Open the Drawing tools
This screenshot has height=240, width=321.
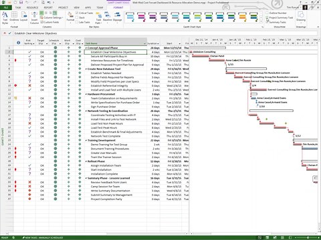301,17
